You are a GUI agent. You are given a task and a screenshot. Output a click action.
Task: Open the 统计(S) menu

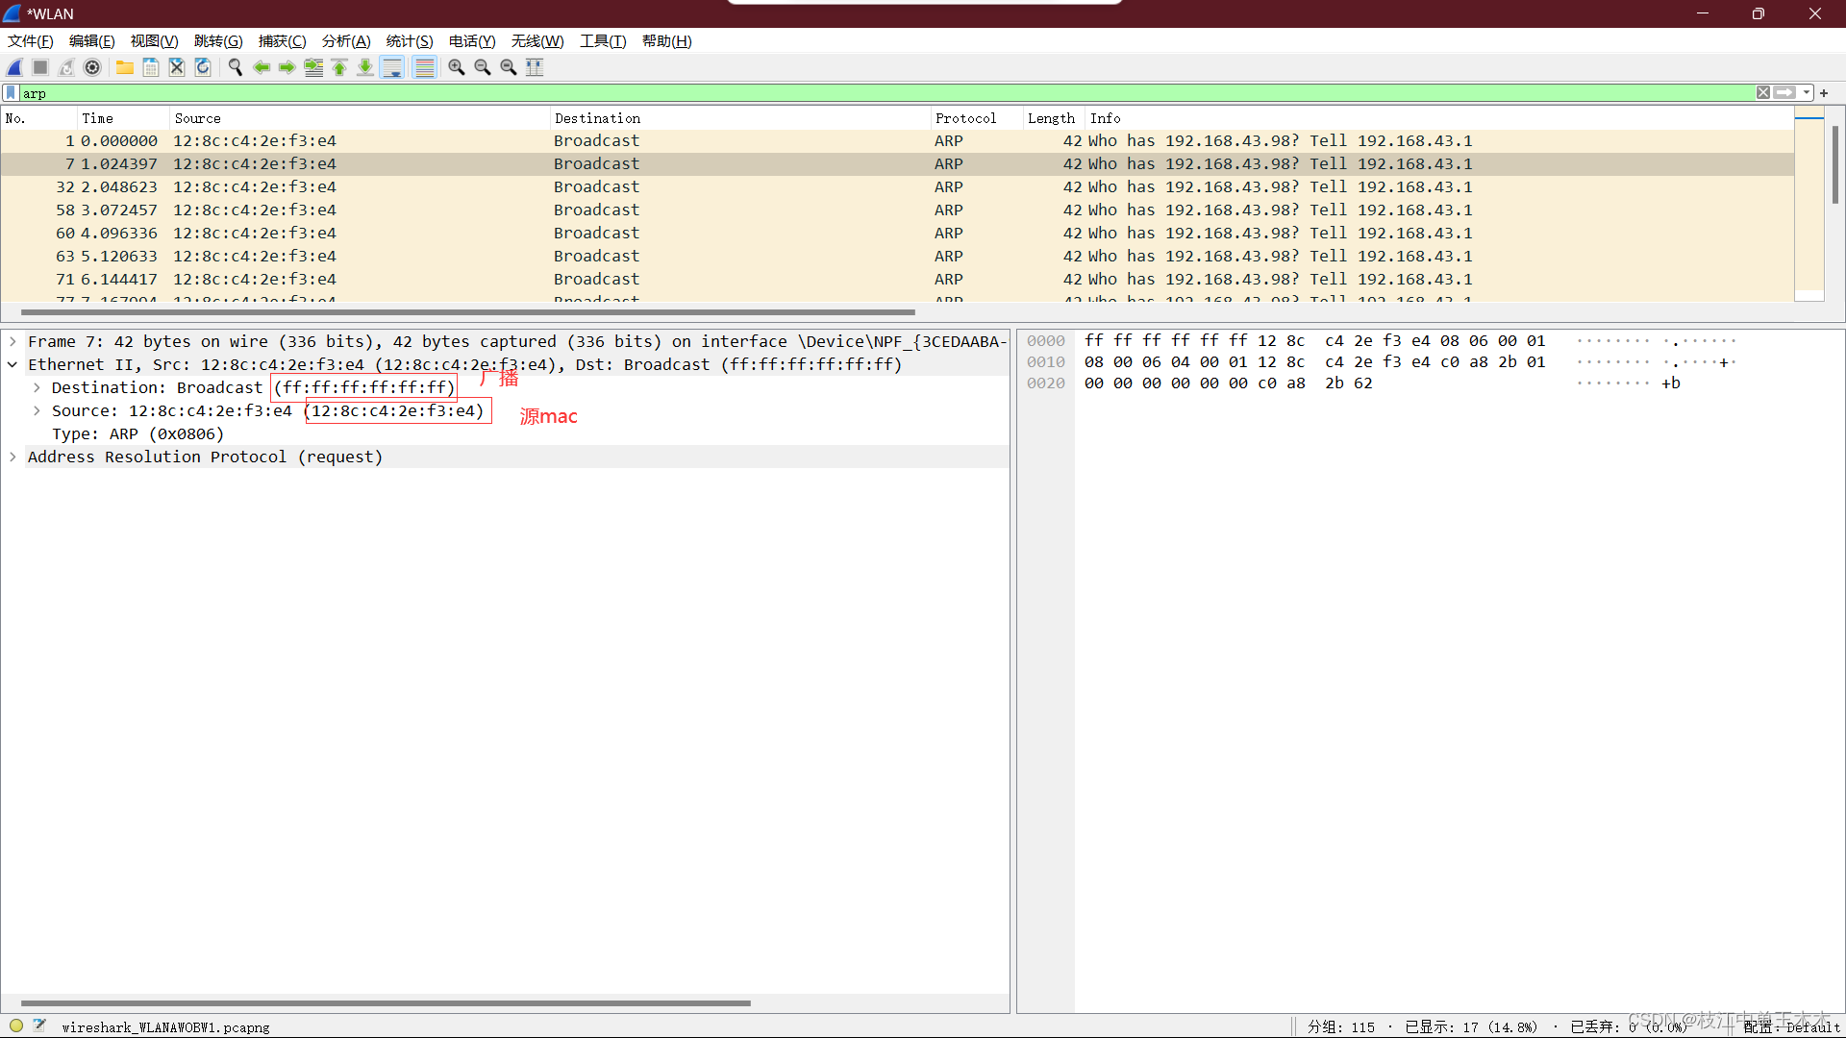pos(410,41)
